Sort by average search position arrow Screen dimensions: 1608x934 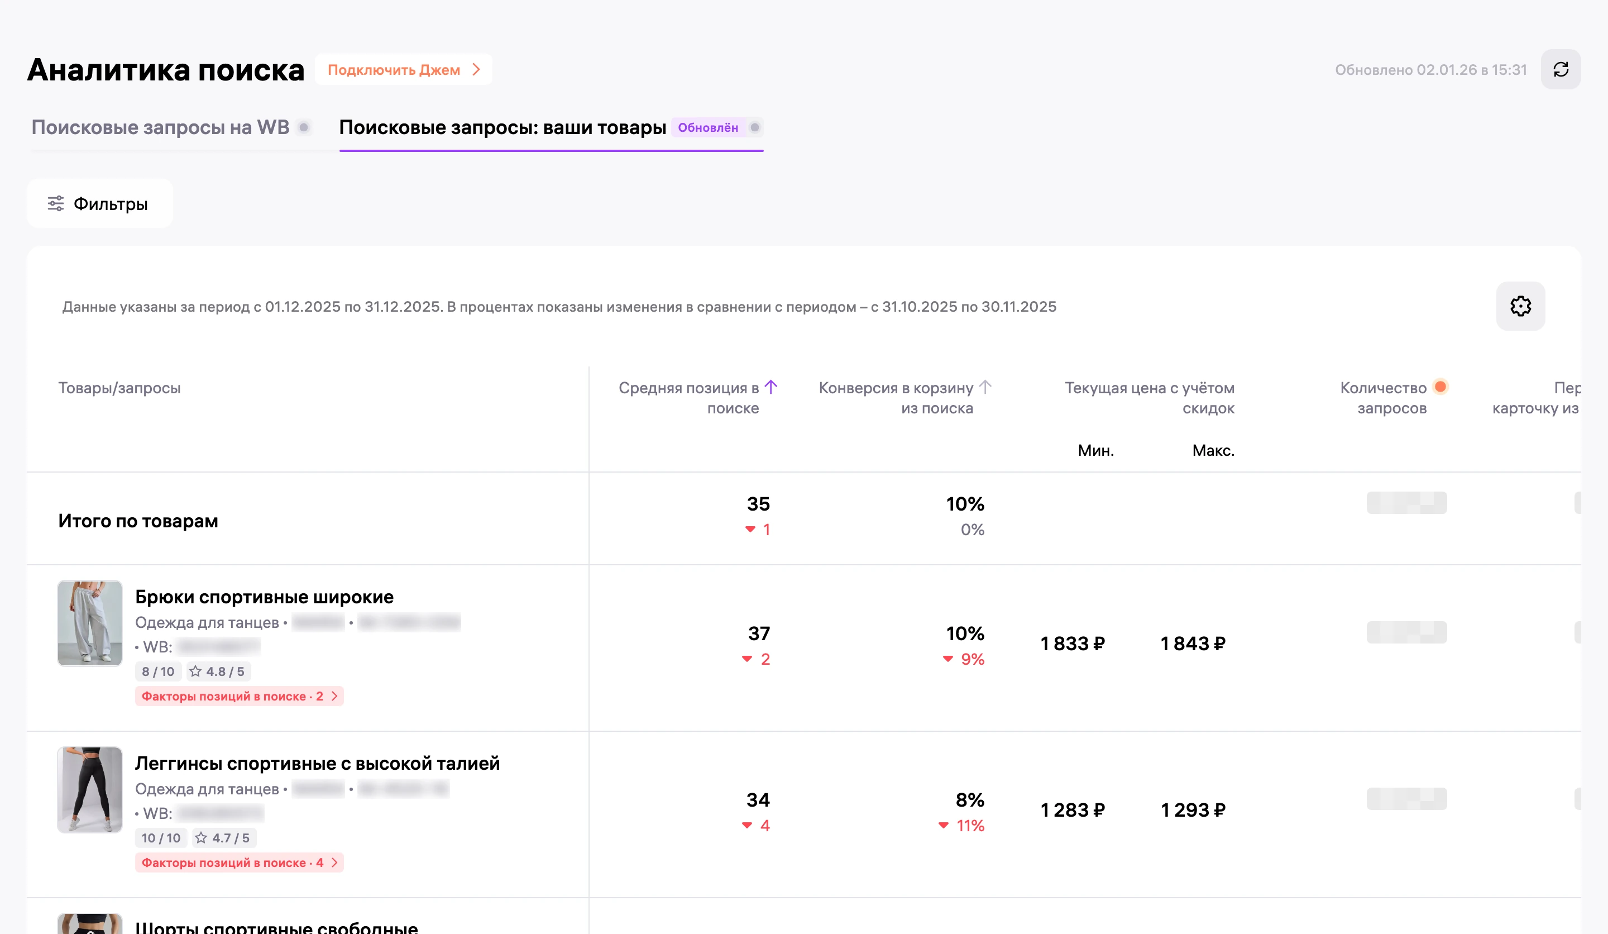click(x=771, y=387)
